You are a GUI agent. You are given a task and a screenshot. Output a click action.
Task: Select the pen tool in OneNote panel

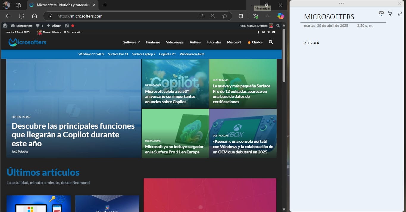pyautogui.click(x=390, y=14)
